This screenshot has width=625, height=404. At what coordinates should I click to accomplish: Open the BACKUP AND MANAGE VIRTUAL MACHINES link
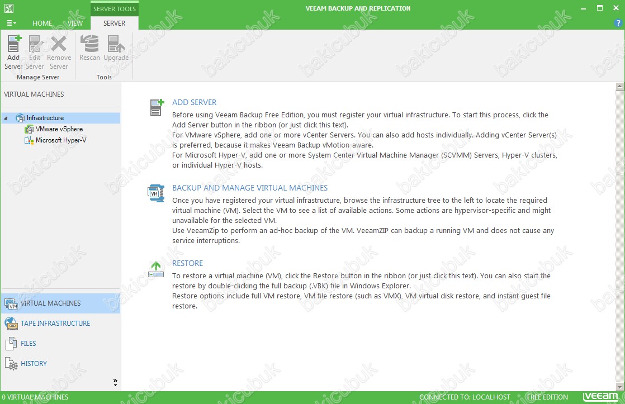(x=250, y=188)
